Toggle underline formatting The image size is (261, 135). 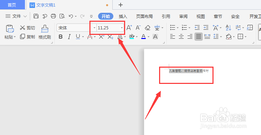(78, 37)
